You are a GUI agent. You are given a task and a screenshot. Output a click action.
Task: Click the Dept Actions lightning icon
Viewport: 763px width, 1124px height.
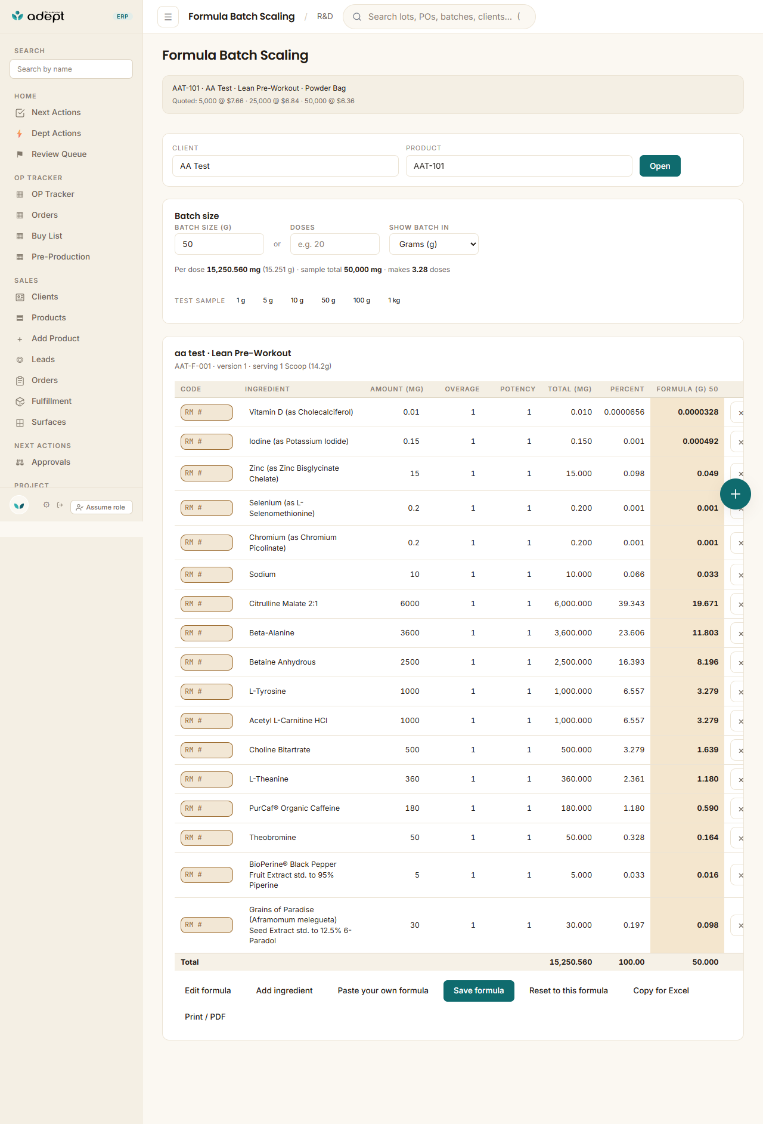point(20,134)
